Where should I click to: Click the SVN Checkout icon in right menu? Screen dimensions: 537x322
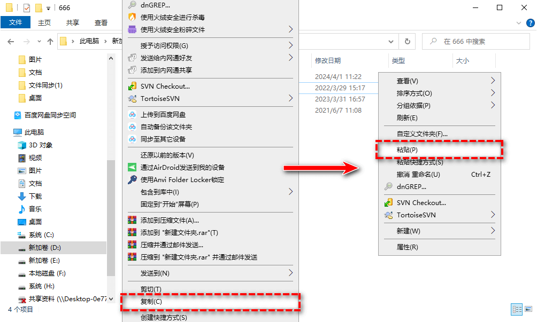pos(388,203)
